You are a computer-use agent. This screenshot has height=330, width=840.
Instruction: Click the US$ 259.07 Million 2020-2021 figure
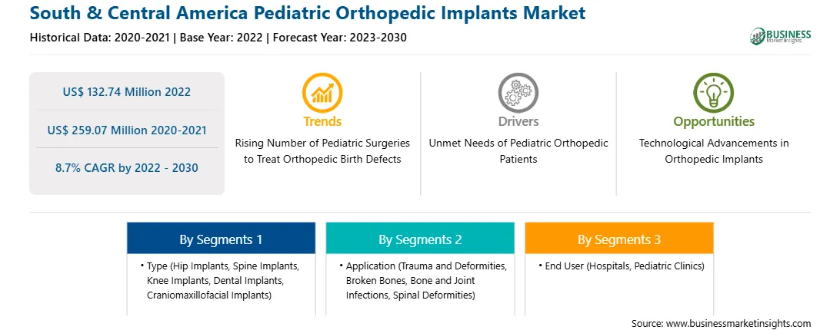tap(126, 130)
